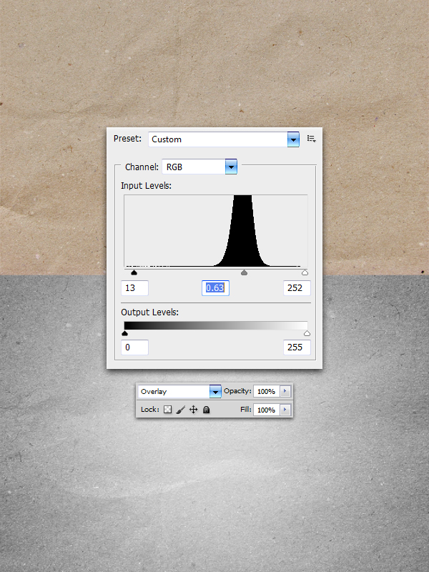
Task: Click the Fill value field 100%
Action: point(267,410)
